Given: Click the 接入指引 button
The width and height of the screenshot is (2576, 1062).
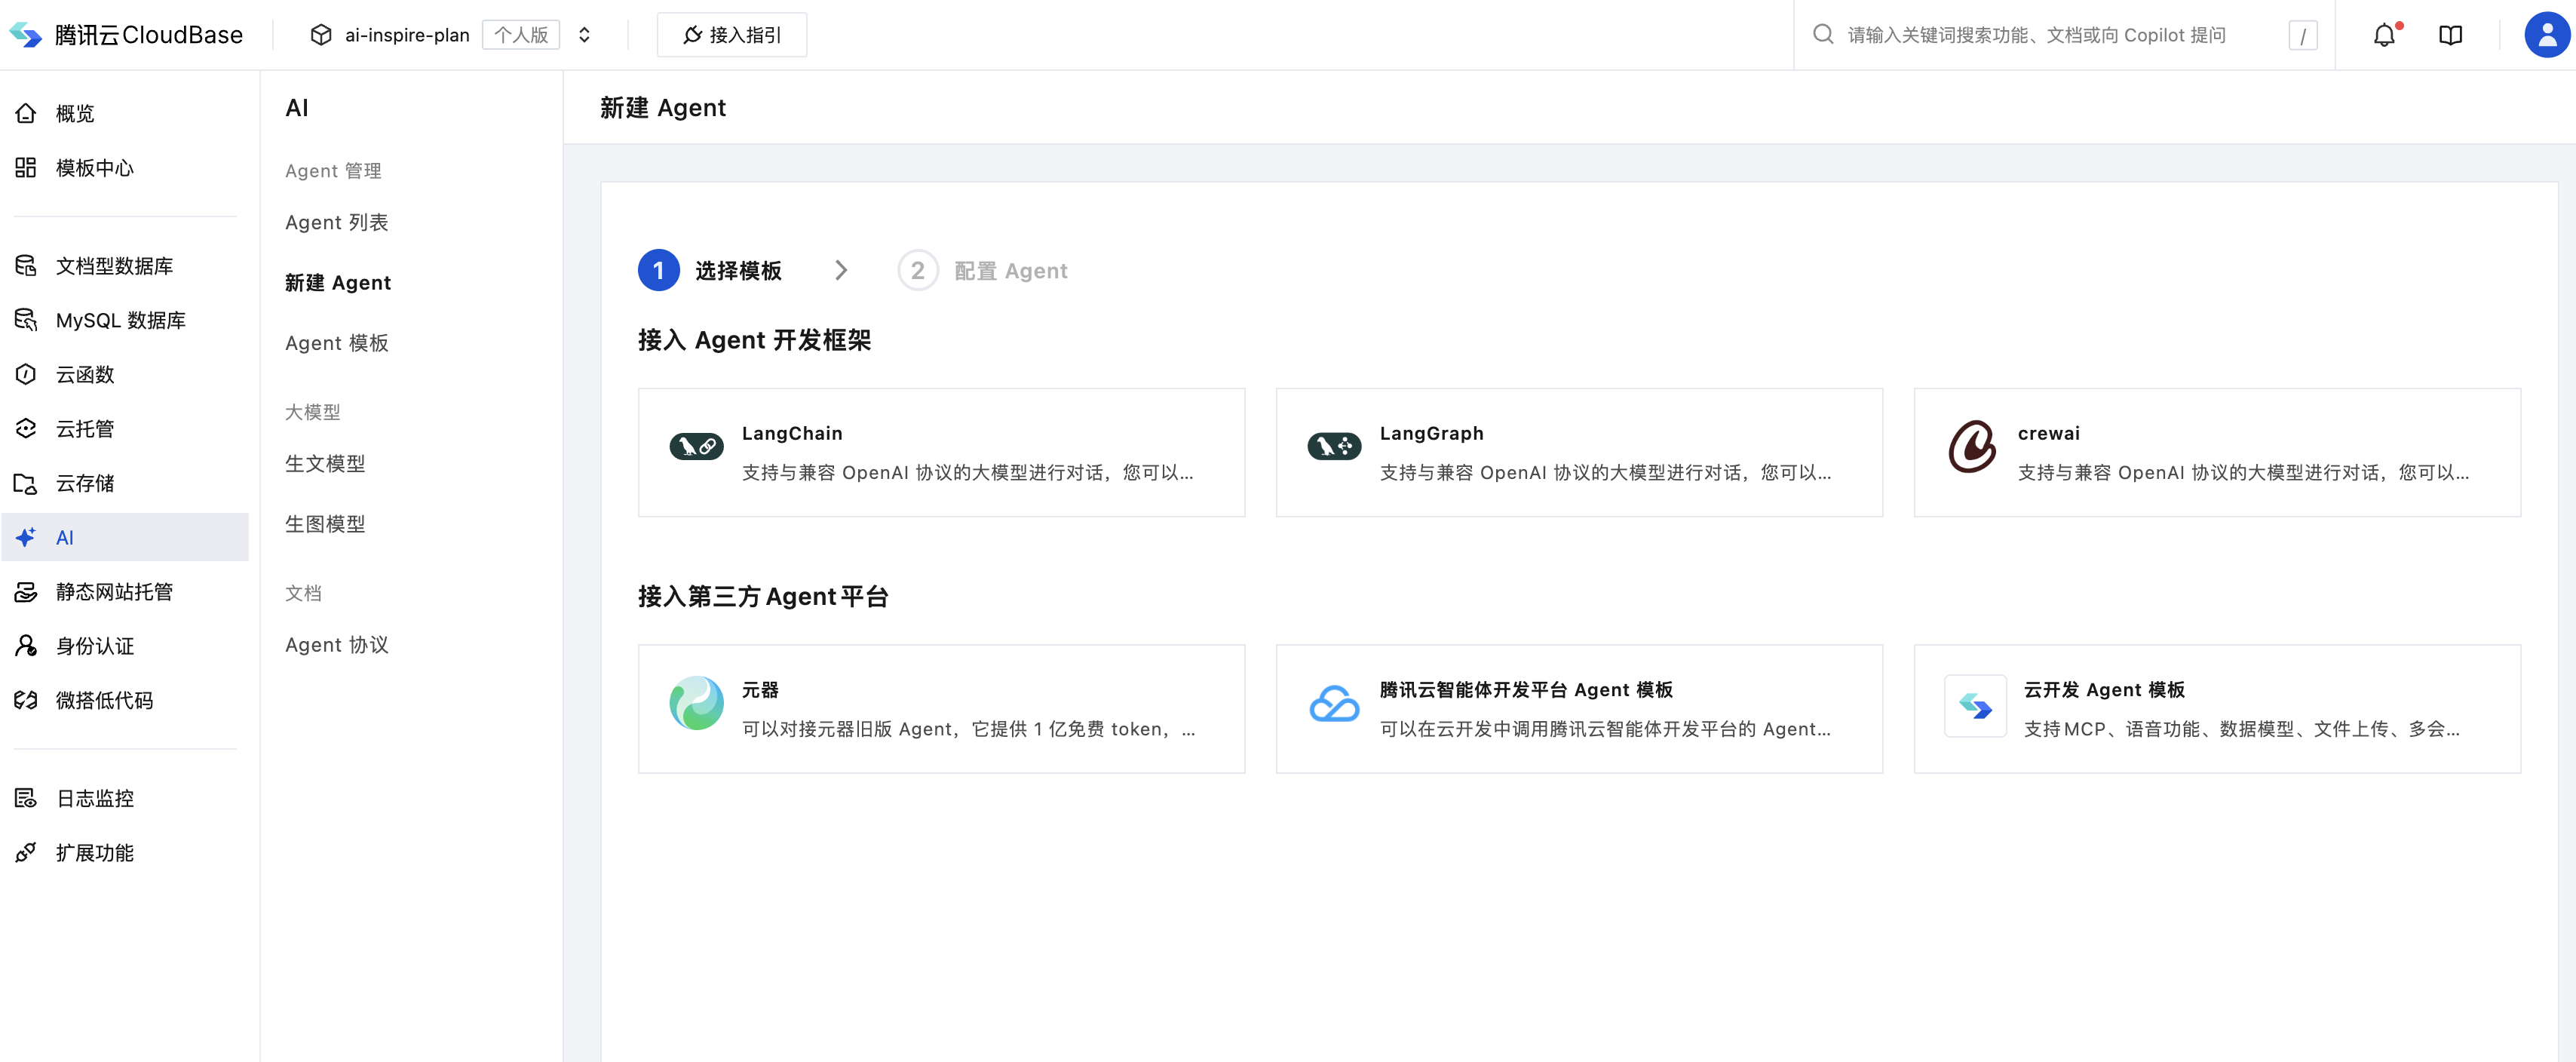Looking at the screenshot, I should 731,35.
